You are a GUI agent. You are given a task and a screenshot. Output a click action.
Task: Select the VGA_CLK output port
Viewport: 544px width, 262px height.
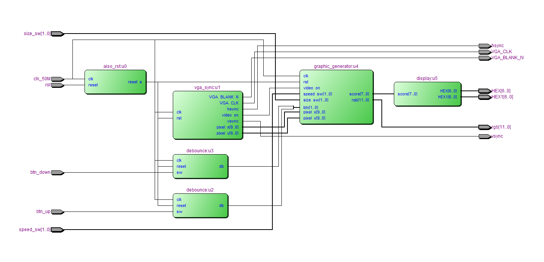[x=484, y=51]
